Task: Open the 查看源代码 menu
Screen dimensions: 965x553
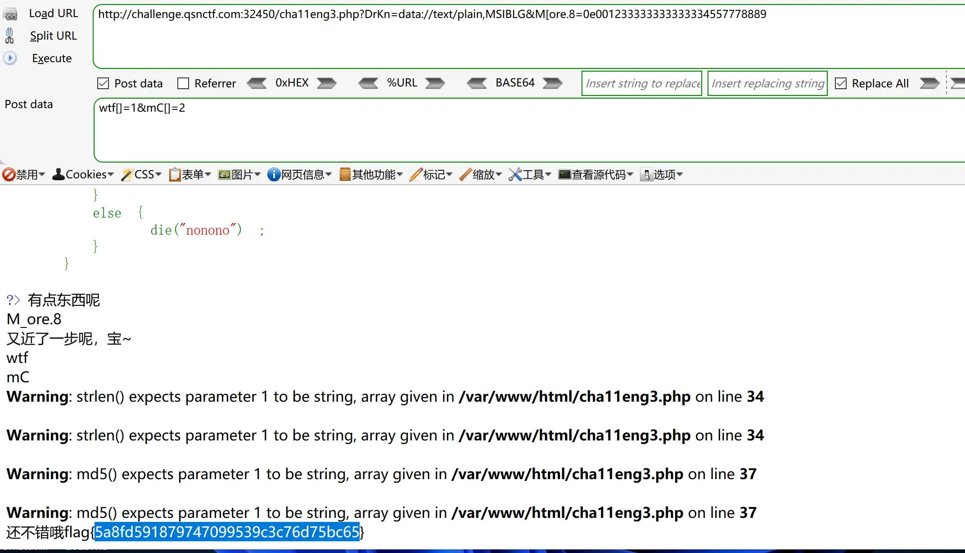Action: [596, 174]
